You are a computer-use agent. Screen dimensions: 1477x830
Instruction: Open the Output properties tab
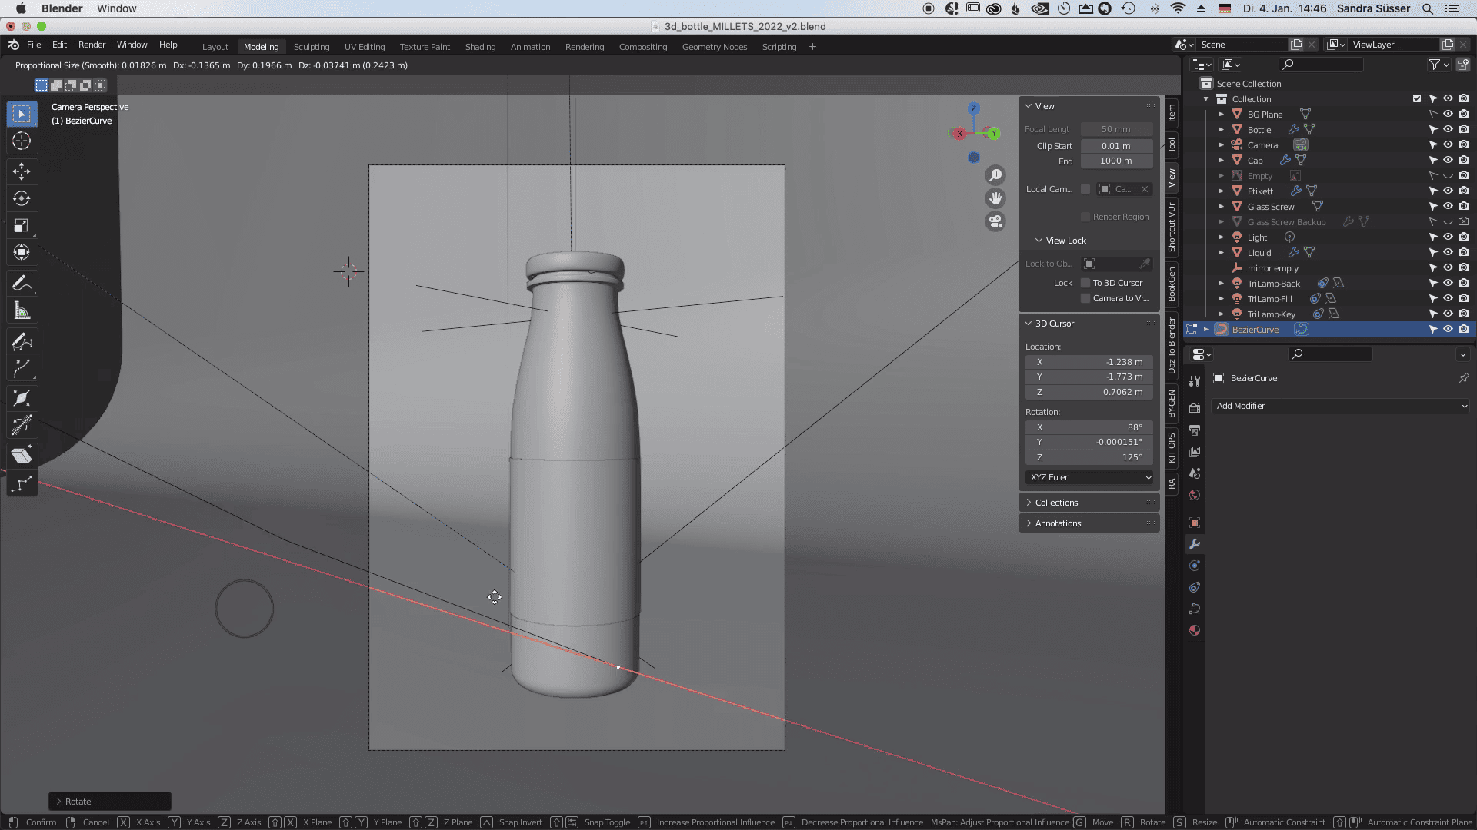coord(1195,430)
